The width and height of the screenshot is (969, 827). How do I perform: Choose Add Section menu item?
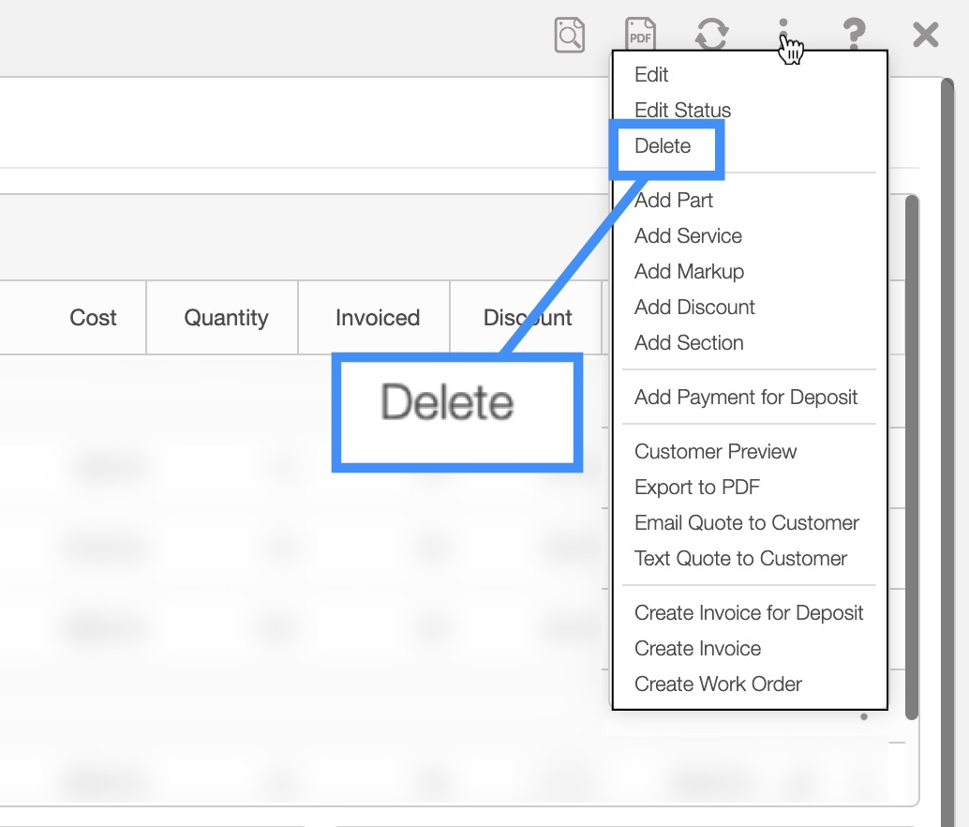(x=689, y=343)
